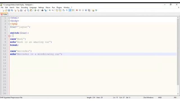Viewport: 180px width, 101px height.
Task: Open the Plugins menu
Action: coord(59,8)
